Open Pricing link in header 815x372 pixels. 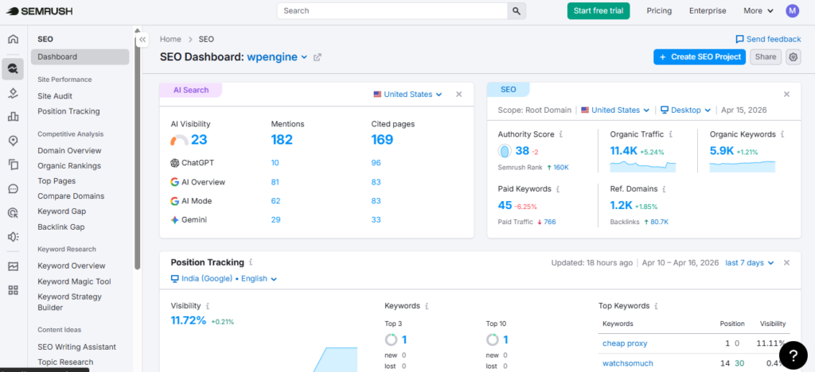[x=659, y=11]
